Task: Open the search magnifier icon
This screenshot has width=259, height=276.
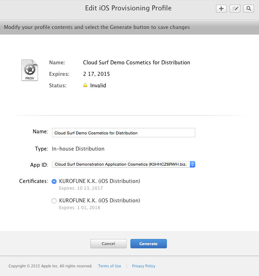Action: pos(249,9)
